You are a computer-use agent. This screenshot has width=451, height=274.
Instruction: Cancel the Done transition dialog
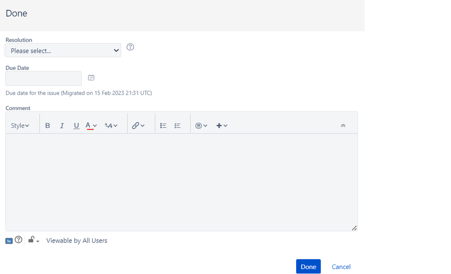341,266
